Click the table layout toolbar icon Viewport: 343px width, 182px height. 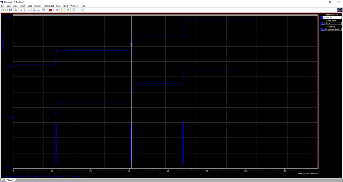click(73, 10)
